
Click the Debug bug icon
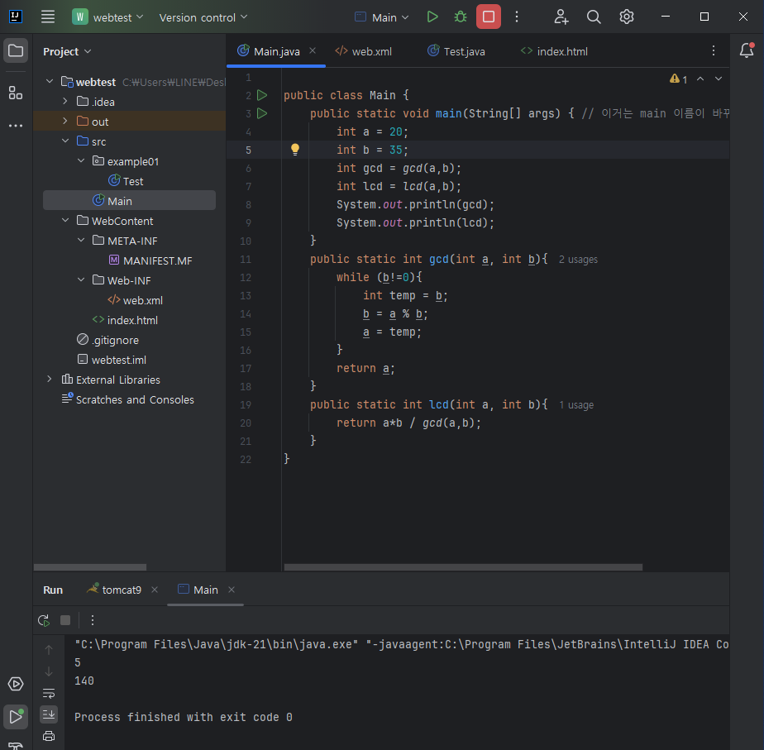click(x=460, y=17)
